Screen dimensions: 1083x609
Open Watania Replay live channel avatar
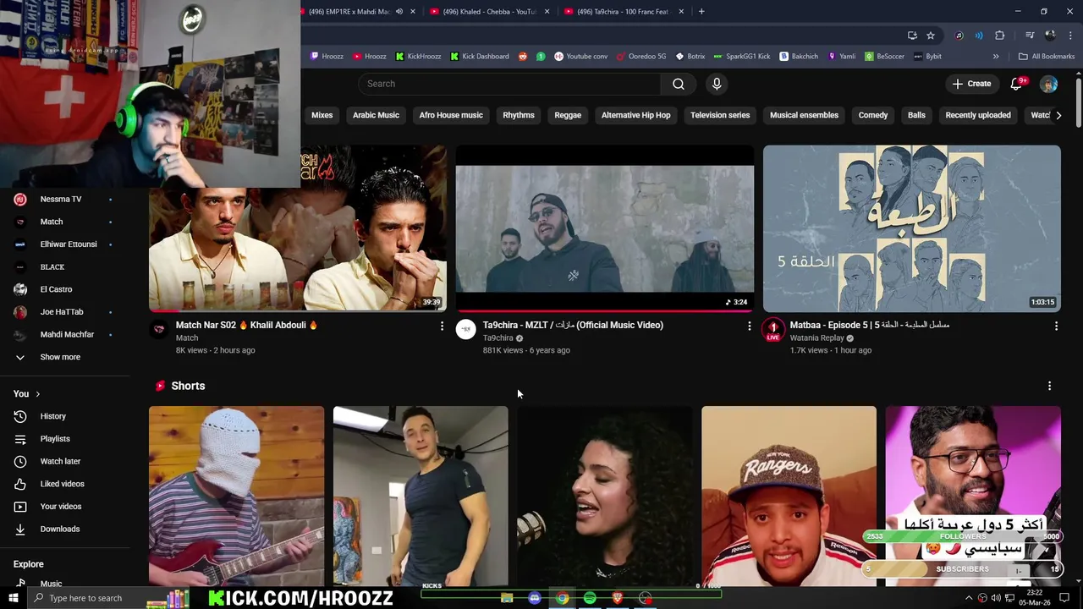[x=773, y=329]
